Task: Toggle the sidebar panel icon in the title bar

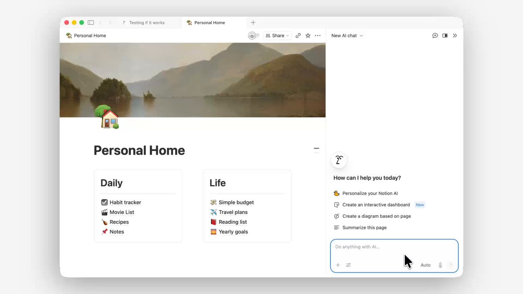Action: [91, 23]
